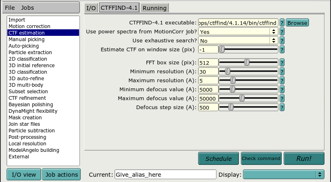Show help for power spectra from MotionCorr
This screenshot has width=331, height=182.
click(x=282, y=32)
